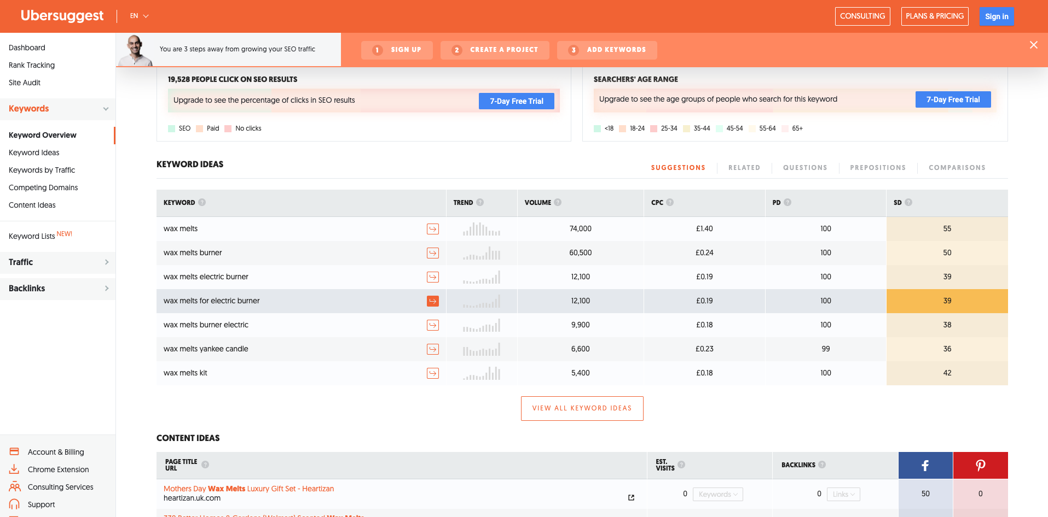Click 7-Day Free Trial in age range panel
This screenshot has width=1048, height=517.
pyautogui.click(x=953, y=99)
